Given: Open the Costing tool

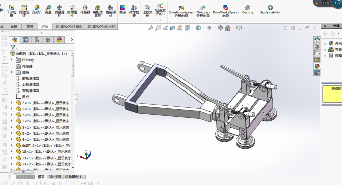Looking at the screenshot, I should (248, 10).
